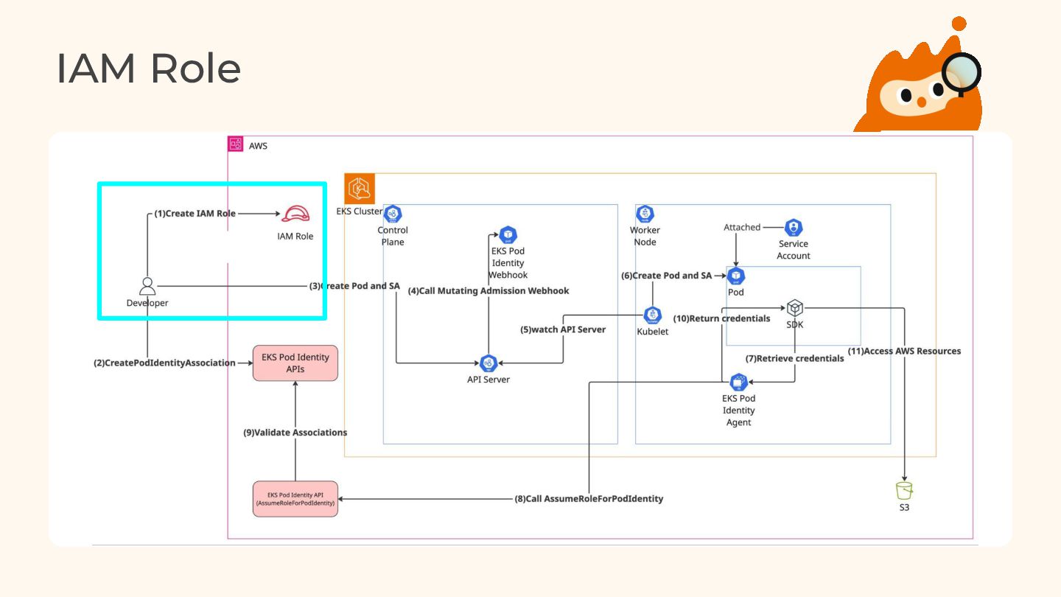Click the orange mascot with magnifying glass
Viewport: 1061px width, 597px height.
tap(919, 75)
